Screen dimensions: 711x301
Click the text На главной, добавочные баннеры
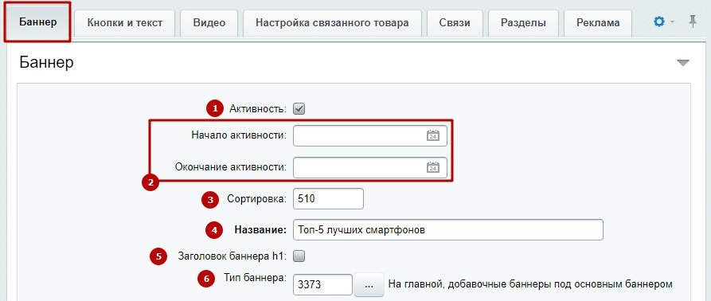pyautogui.click(x=530, y=284)
